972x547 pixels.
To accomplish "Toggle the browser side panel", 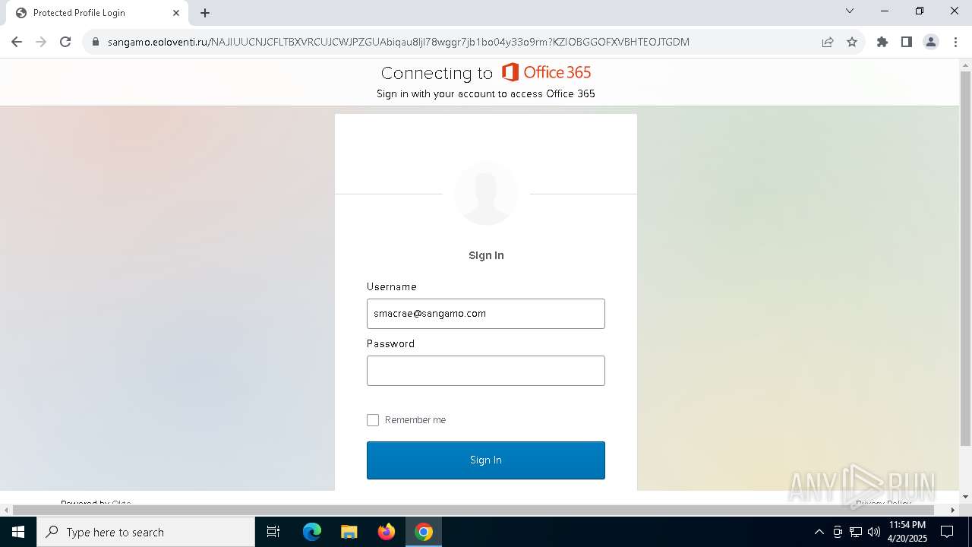I will point(907,42).
